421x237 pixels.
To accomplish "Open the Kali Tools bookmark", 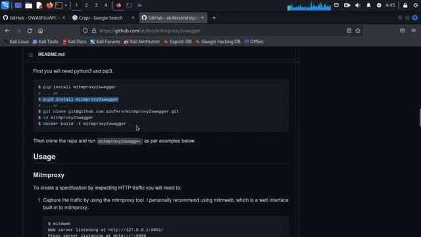I will pos(45,41).
